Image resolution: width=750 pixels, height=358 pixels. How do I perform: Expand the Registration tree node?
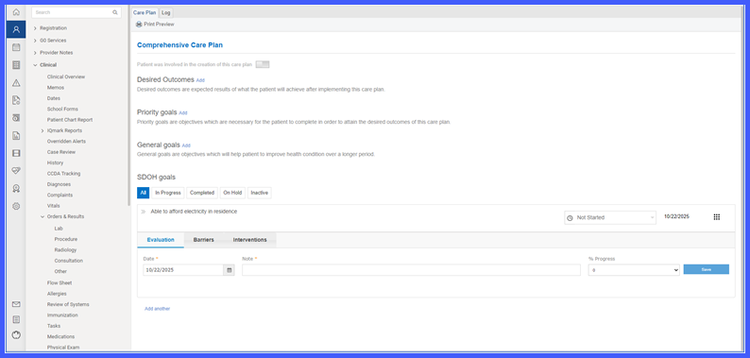[x=35, y=28]
